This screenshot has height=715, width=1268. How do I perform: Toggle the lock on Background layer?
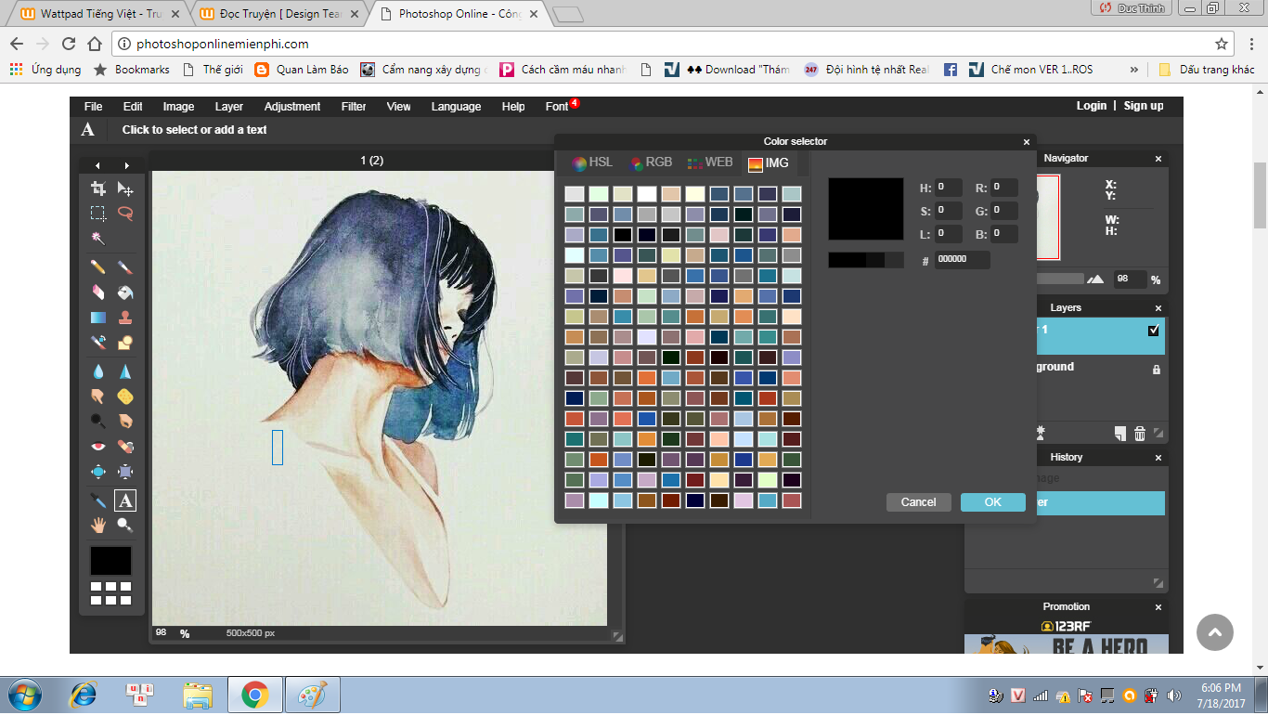[1156, 370]
